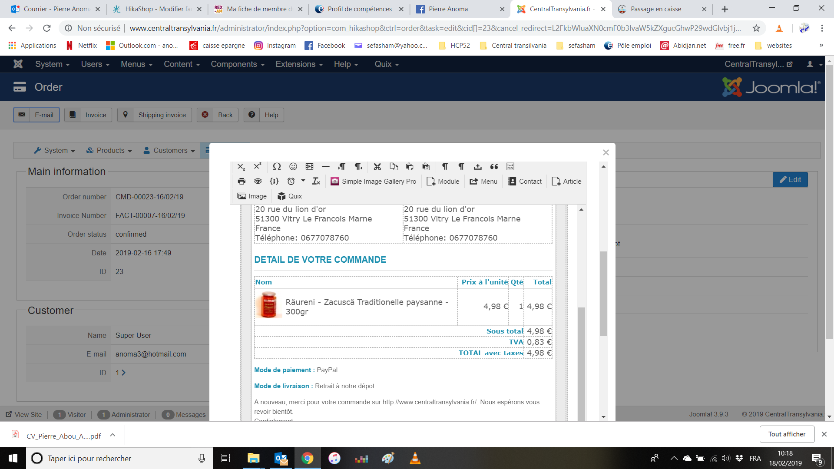Click the Simple Image Gallery Pro button
This screenshot has height=469, width=834.
click(x=373, y=182)
